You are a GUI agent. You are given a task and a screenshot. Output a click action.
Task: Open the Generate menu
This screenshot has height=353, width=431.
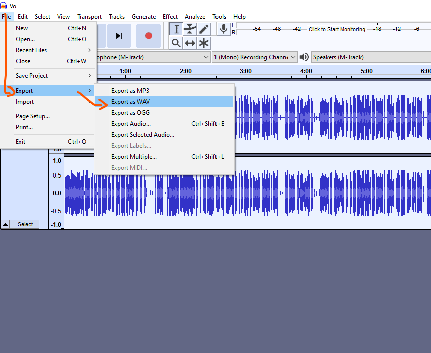pyautogui.click(x=144, y=17)
